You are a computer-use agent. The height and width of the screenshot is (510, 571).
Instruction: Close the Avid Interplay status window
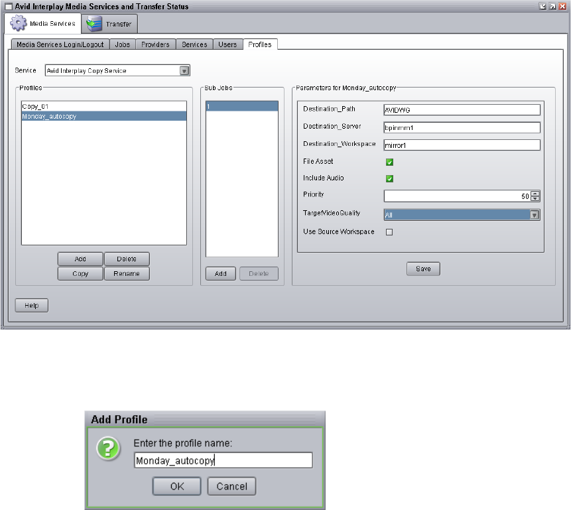(x=562, y=6)
